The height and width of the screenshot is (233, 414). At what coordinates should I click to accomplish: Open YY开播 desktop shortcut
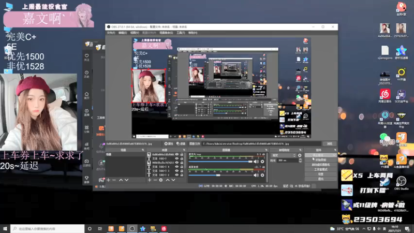point(402,75)
